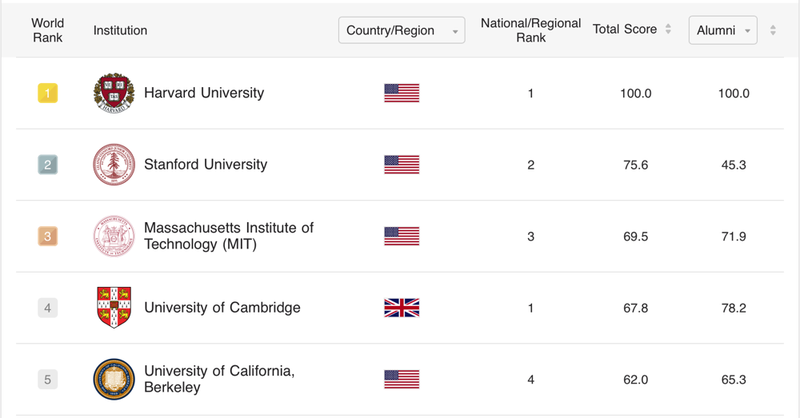800x418 pixels.
Task: Sort by Total Score using arrows
Action: (668, 30)
